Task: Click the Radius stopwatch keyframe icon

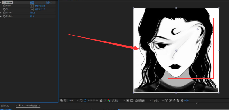Action: (4, 16)
